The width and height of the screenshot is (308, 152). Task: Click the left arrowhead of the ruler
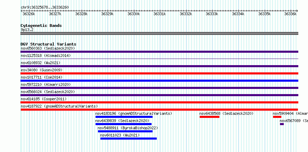(21, 11)
